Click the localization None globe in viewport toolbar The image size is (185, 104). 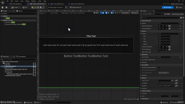click(x=96, y=13)
